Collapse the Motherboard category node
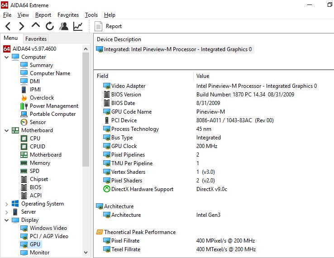 [7, 130]
